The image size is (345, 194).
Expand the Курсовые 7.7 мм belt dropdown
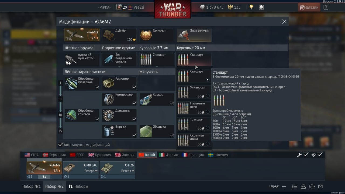click(x=157, y=59)
